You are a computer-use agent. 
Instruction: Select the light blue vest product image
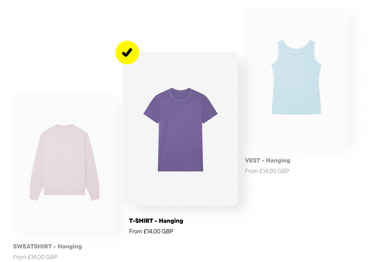point(296,77)
